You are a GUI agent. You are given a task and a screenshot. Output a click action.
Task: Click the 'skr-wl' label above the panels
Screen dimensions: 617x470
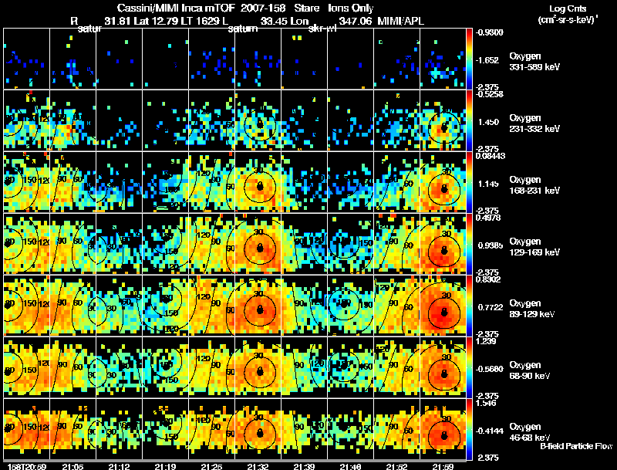click(x=322, y=29)
